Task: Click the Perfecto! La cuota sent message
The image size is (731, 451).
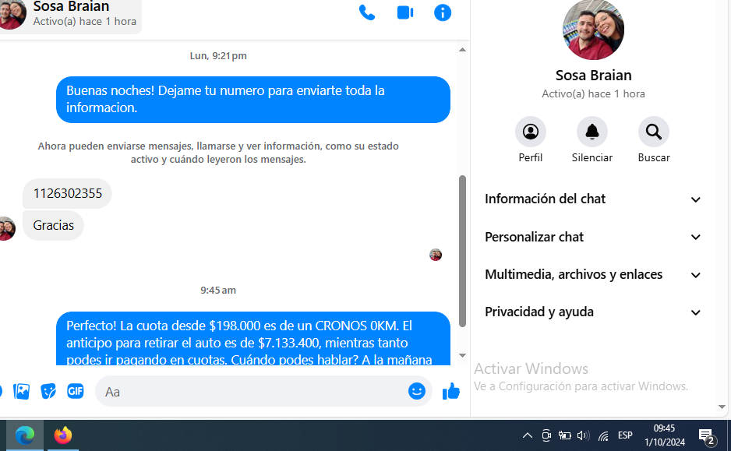Action: (253, 339)
